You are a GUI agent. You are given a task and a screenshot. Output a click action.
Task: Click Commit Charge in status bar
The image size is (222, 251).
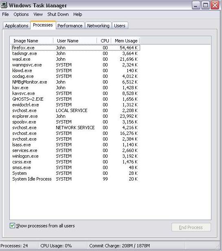click(x=119, y=246)
